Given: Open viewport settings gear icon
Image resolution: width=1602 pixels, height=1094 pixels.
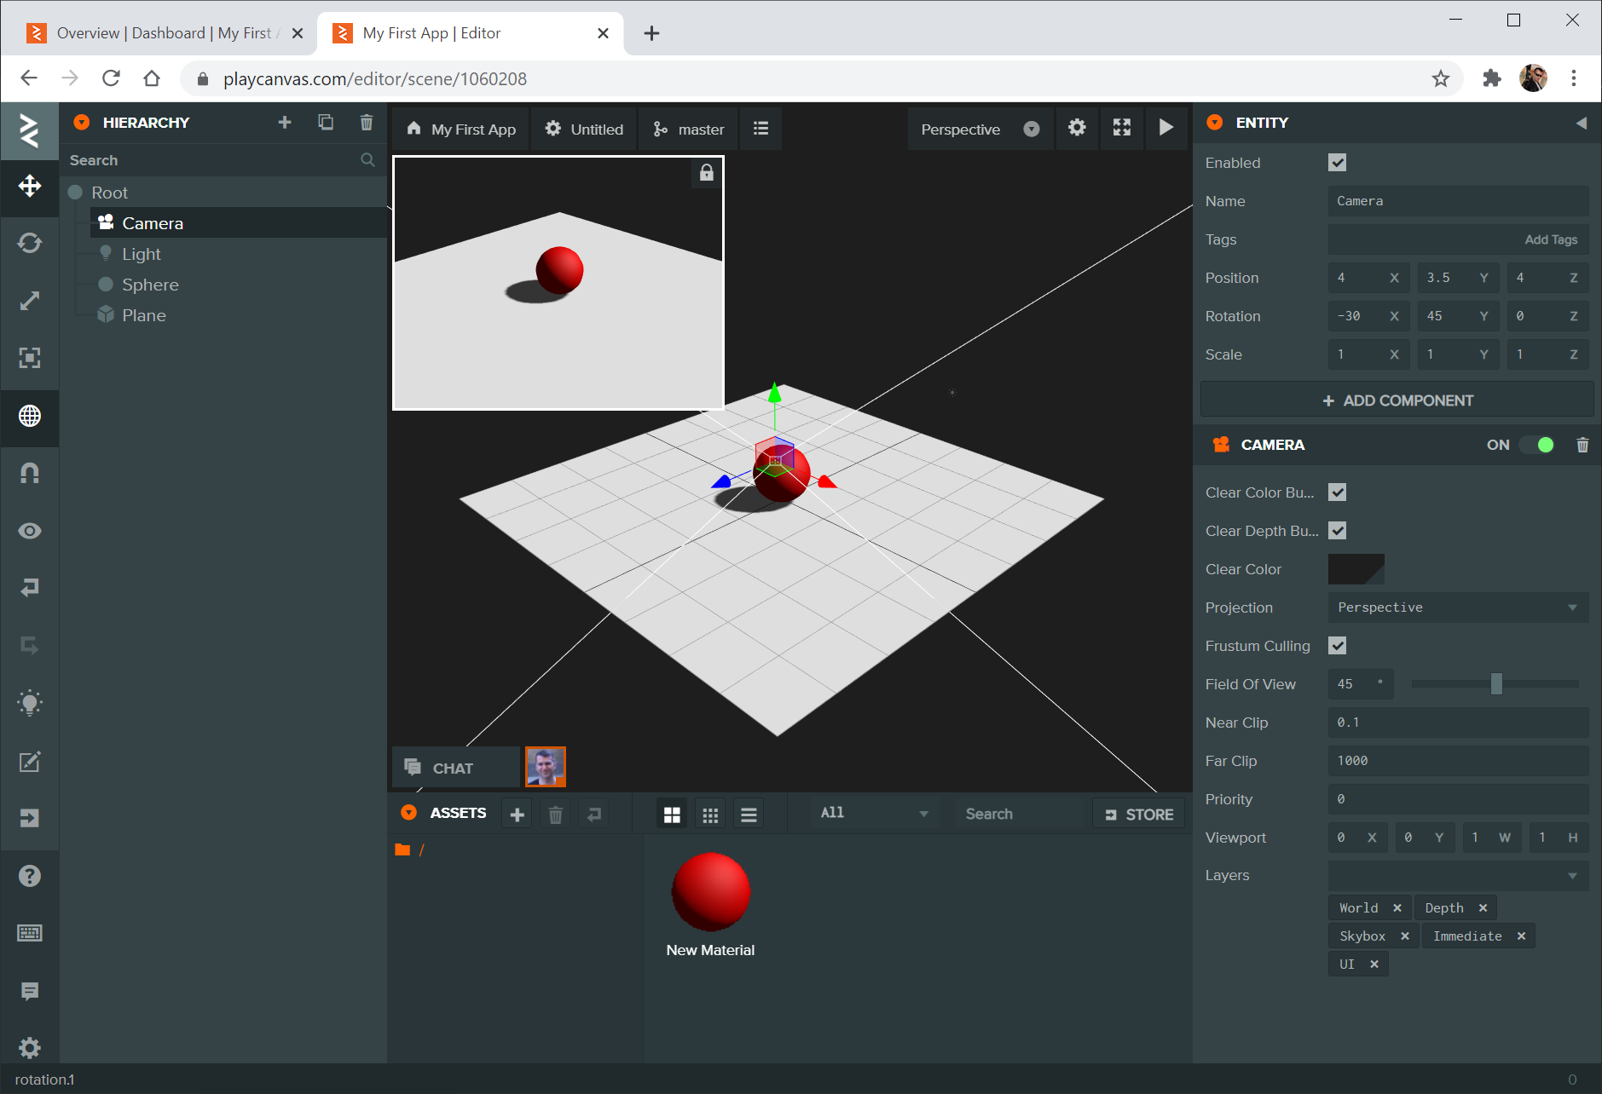Looking at the screenshot, I should pyautogui.click(x=1077, y=129).
